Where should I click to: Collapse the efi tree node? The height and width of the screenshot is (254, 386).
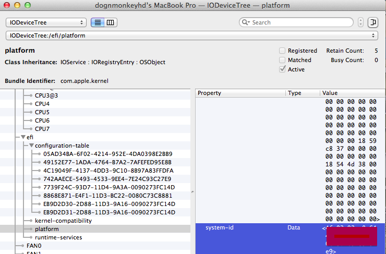coord(16,137)
